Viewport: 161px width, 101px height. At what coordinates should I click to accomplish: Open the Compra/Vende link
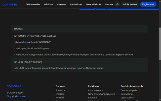tap(96, 90)
